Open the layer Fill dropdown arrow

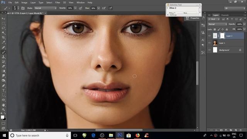pos(244,29)
